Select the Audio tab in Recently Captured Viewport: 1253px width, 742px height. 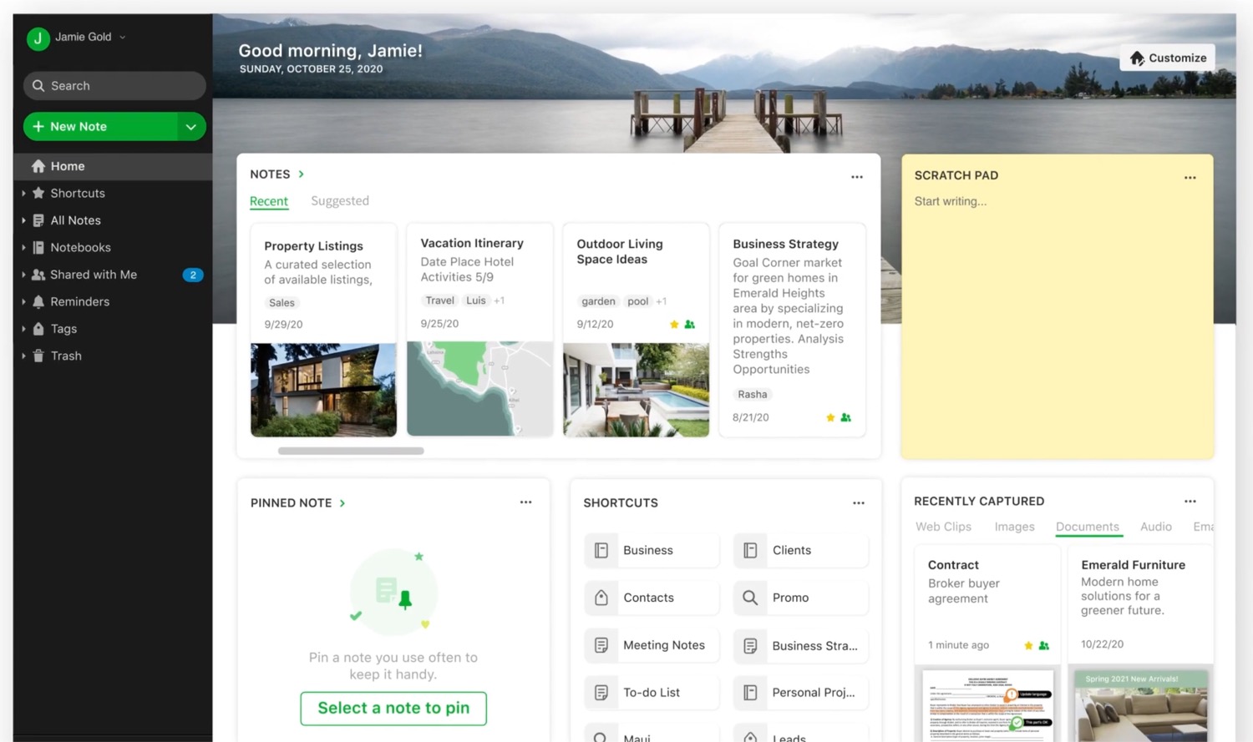click(1155, 527)
